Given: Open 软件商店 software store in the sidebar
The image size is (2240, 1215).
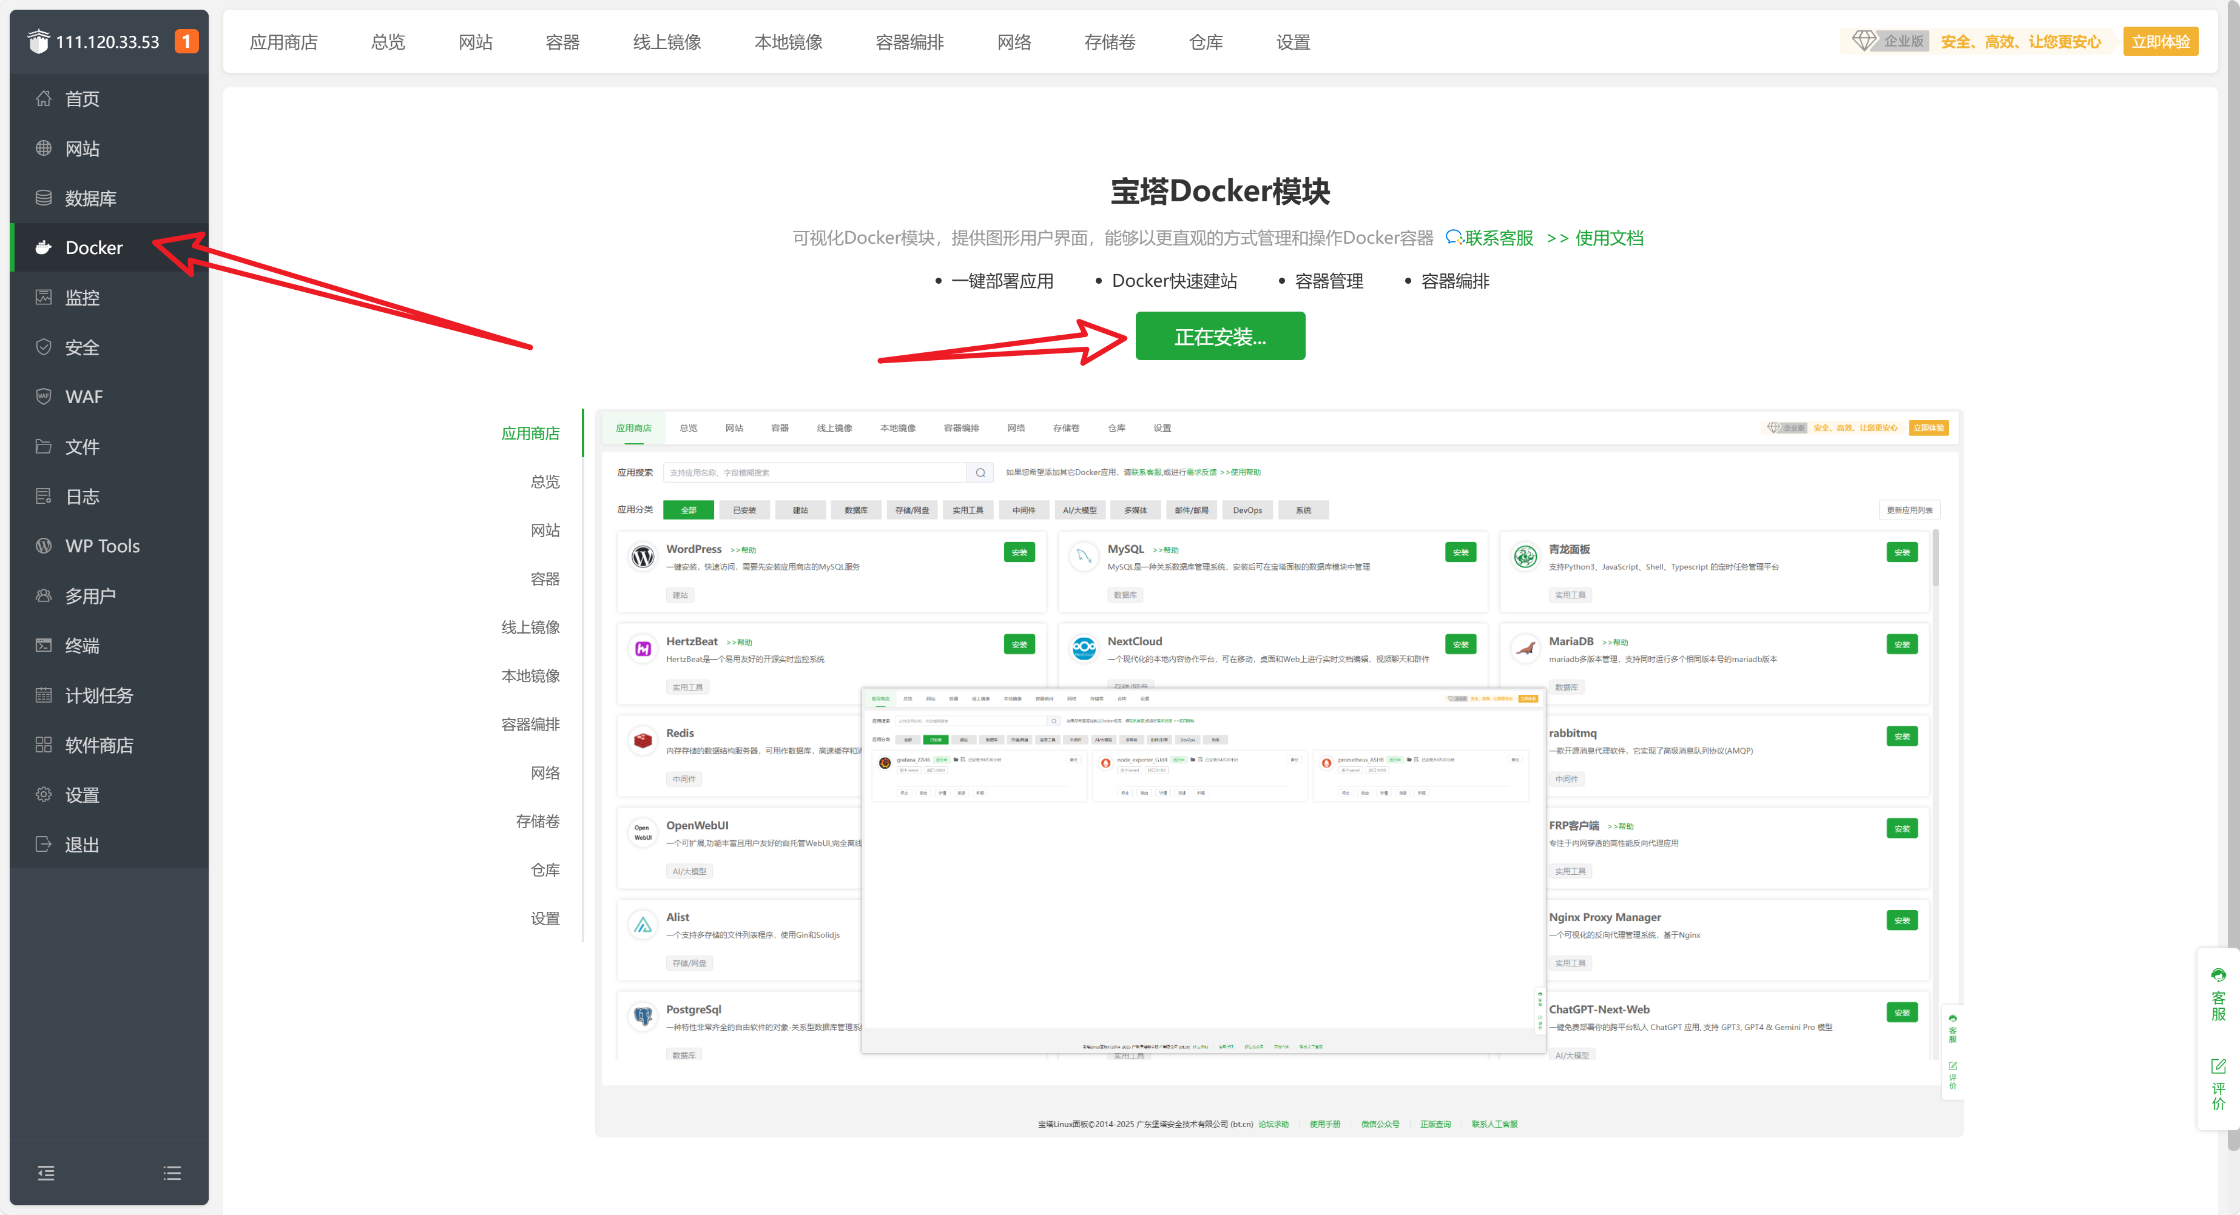Looking at the screenshot, I should [x=109, y=745].
